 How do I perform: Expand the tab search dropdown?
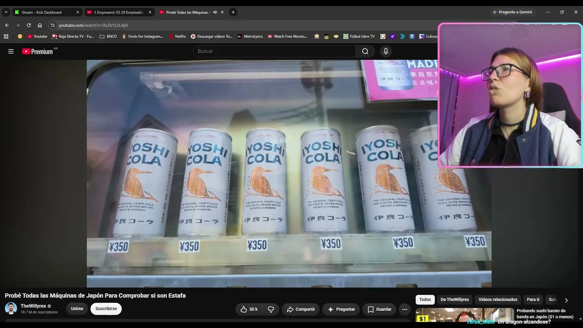click(x=6, y=12)
